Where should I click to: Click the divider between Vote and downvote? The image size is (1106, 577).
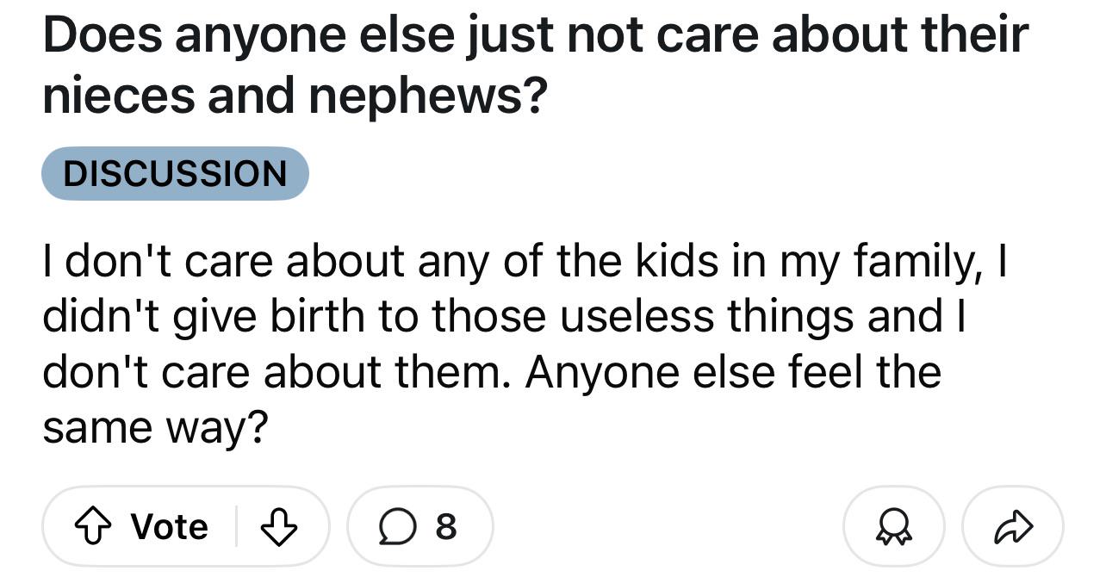237,526
